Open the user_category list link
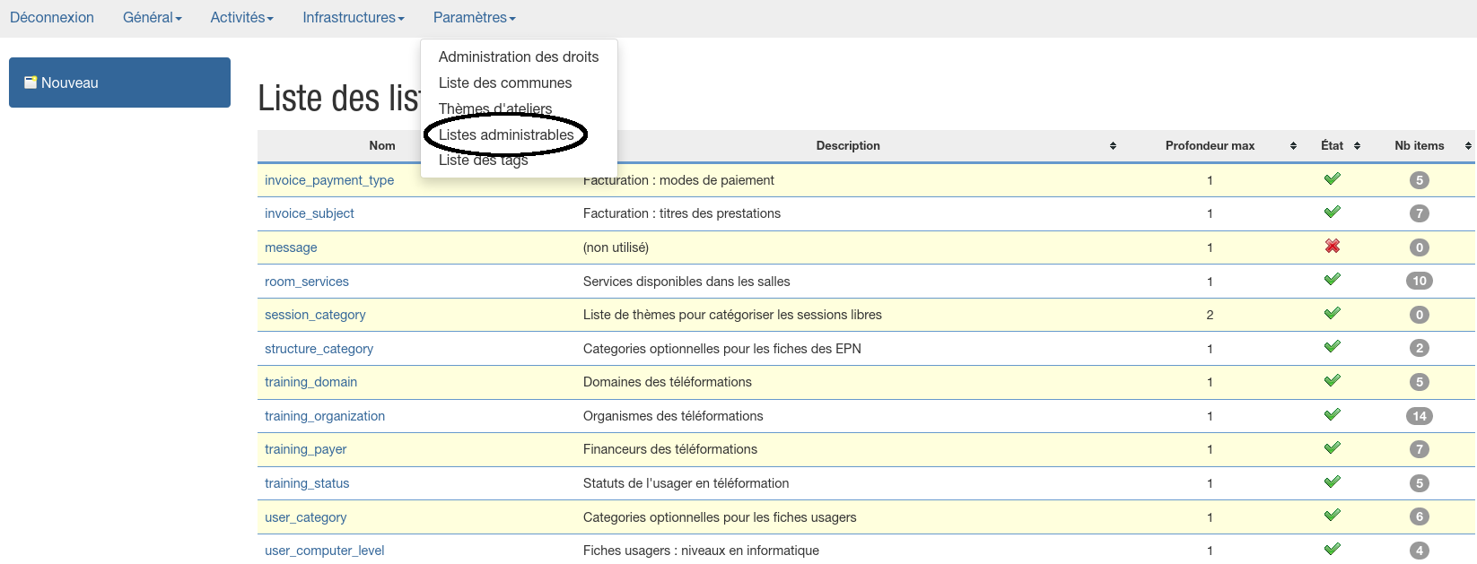 tap(305, 517)
